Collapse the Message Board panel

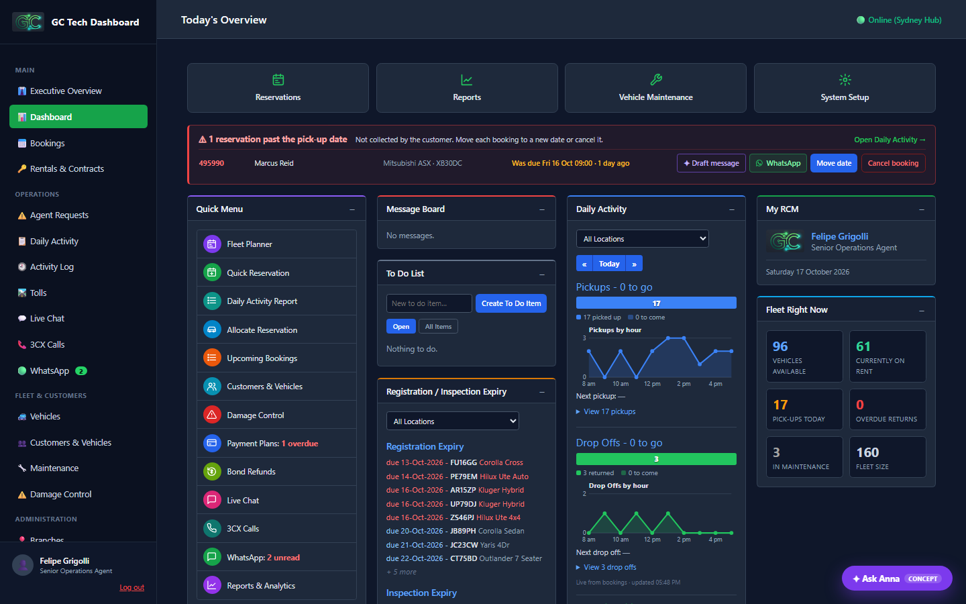click(542, 209)
